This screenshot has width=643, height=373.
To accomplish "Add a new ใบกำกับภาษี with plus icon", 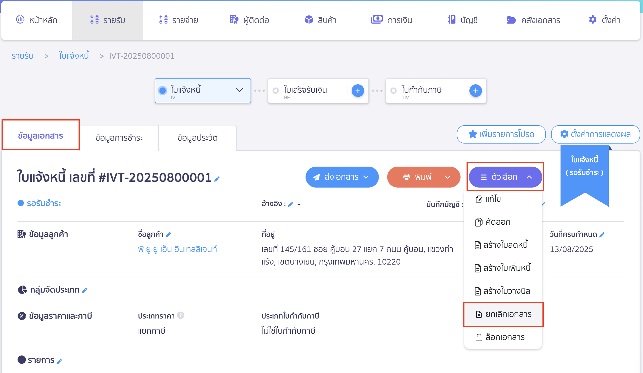I will tap(476, 91).
